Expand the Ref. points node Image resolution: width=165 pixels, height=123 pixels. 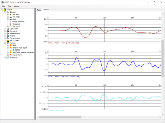[8, 26]
